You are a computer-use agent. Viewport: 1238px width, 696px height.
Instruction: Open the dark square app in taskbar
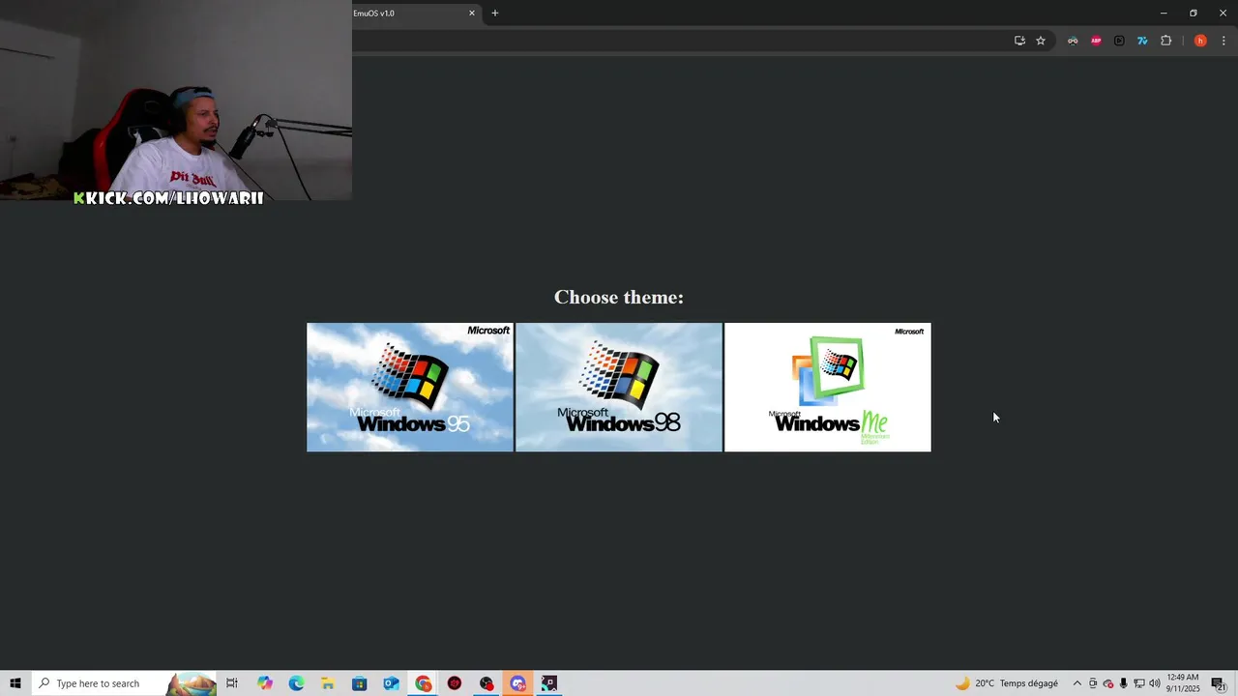coord(549,683)
